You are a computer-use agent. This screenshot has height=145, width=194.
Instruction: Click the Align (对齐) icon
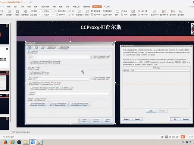tap(122, 14)
